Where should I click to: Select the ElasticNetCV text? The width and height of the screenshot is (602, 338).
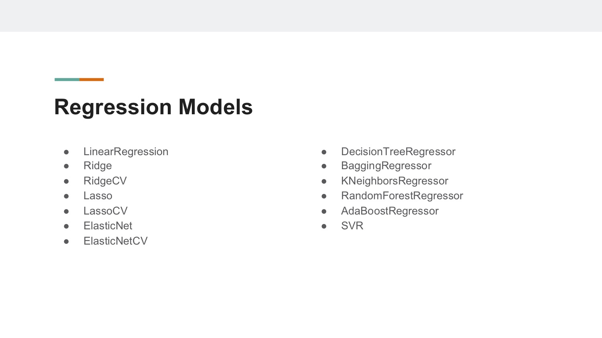click(x=116, y=241)
